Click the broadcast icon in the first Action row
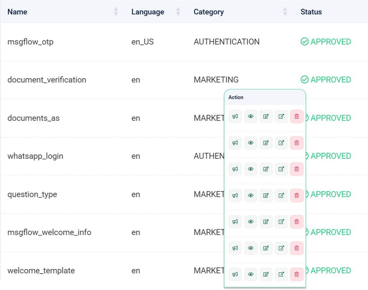This screenshot has height=290, width=368. point(235,117)
